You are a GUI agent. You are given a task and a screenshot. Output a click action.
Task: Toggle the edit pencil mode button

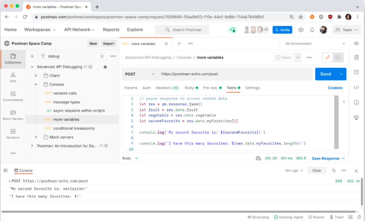coord(327,58)
